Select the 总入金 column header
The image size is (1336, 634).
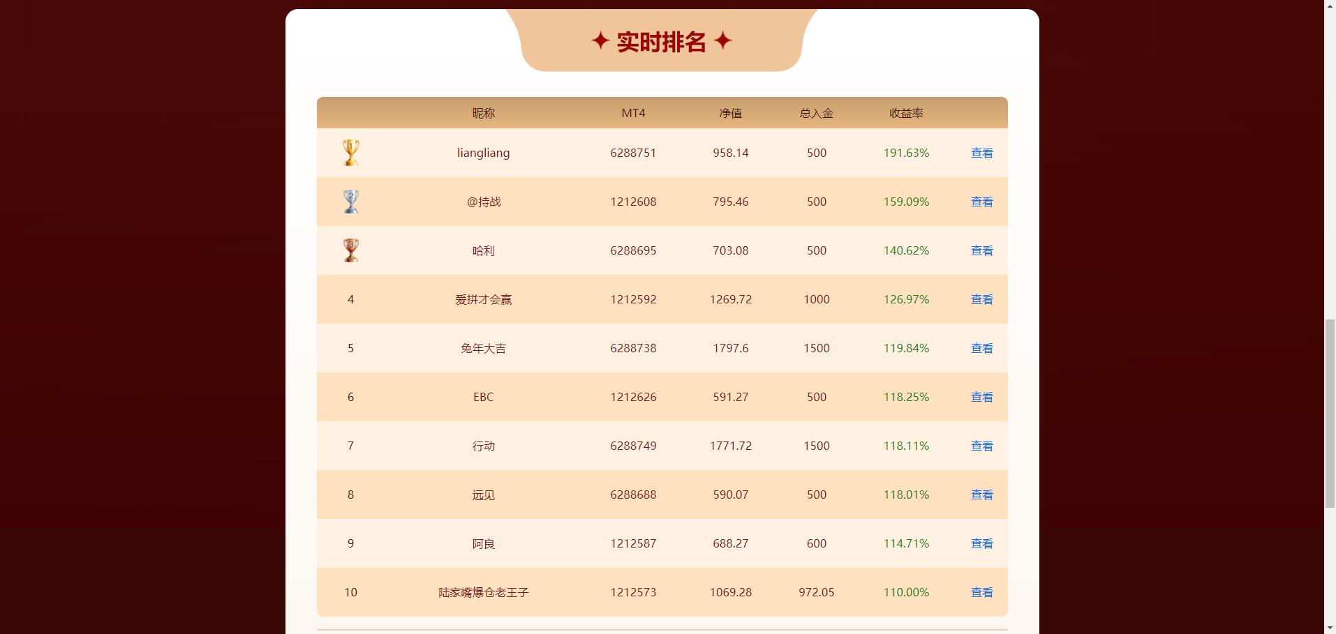point(816,113)
